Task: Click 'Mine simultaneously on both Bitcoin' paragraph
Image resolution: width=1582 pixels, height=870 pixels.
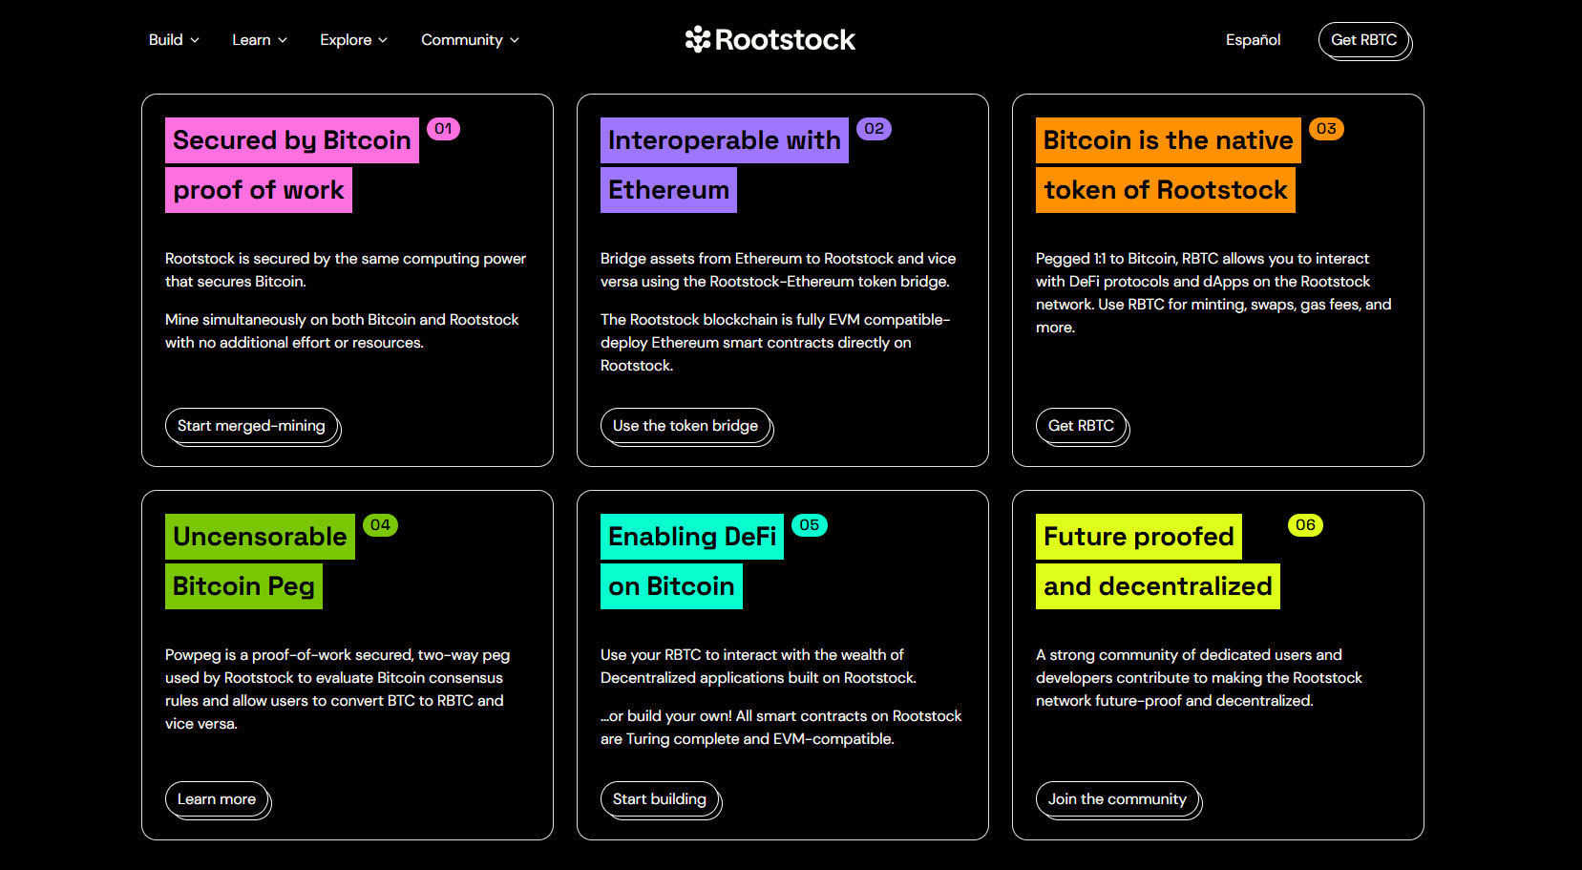Action: coord(342,331)
